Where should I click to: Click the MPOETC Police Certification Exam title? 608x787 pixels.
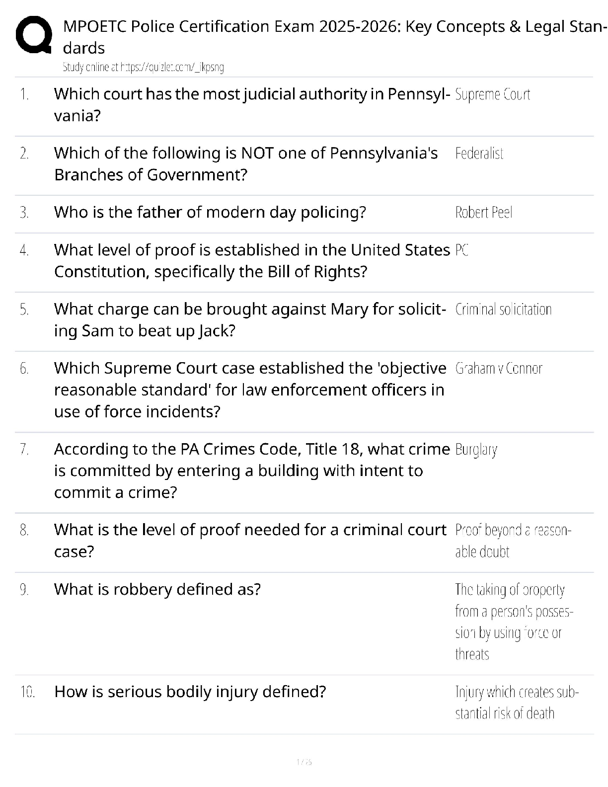click(x=333, y=37)
